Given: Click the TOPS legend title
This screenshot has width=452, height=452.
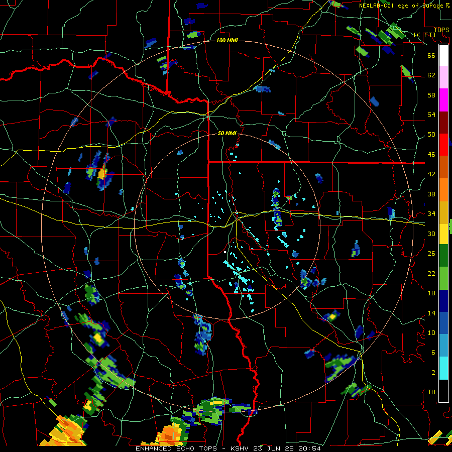Looking at the screenshot, I should pos(441,30).
